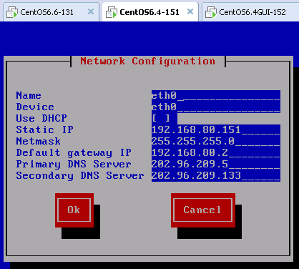Viewport: 299px width, 269px height.
Task: Focus the Device input field
Action: point(216,107)
